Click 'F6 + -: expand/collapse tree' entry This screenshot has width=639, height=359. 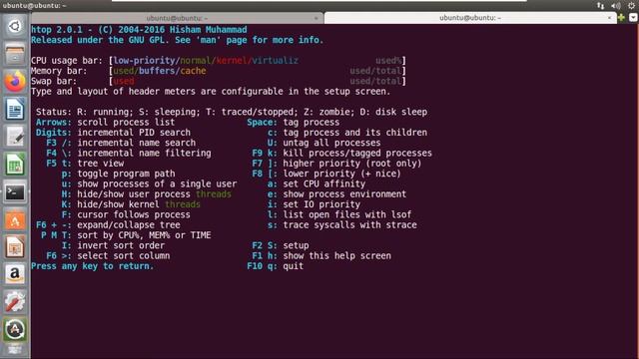tap(108, 225)
